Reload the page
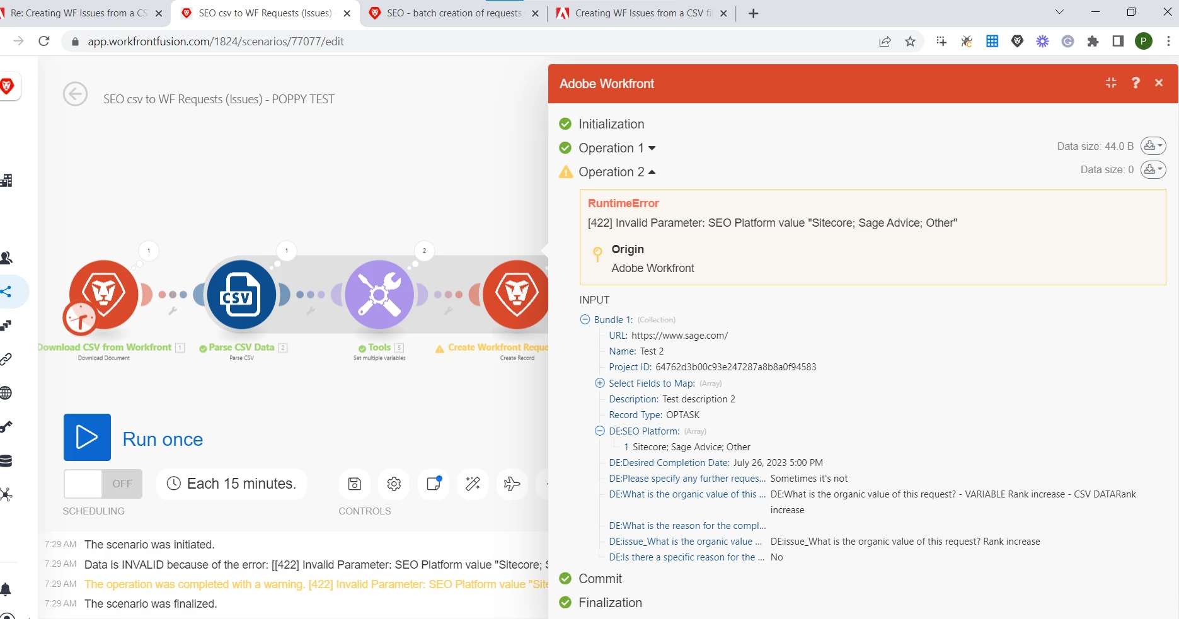This screenshot has height=619, width=1179. tap(44, 41)
